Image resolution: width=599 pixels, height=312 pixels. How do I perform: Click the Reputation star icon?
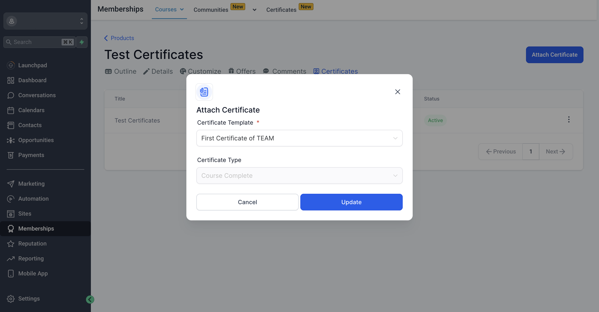[11, 244]
